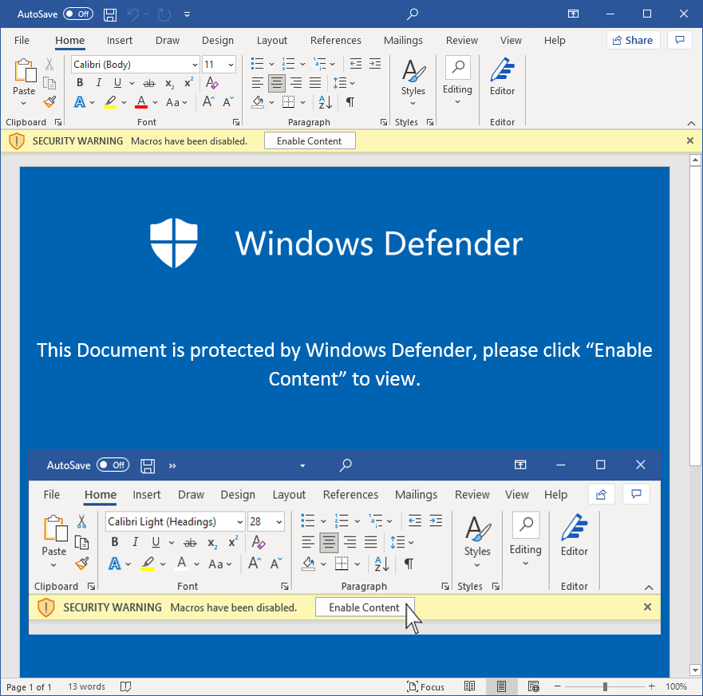Switch to the Review tab
703x696 pixels.
pos(461,40)
